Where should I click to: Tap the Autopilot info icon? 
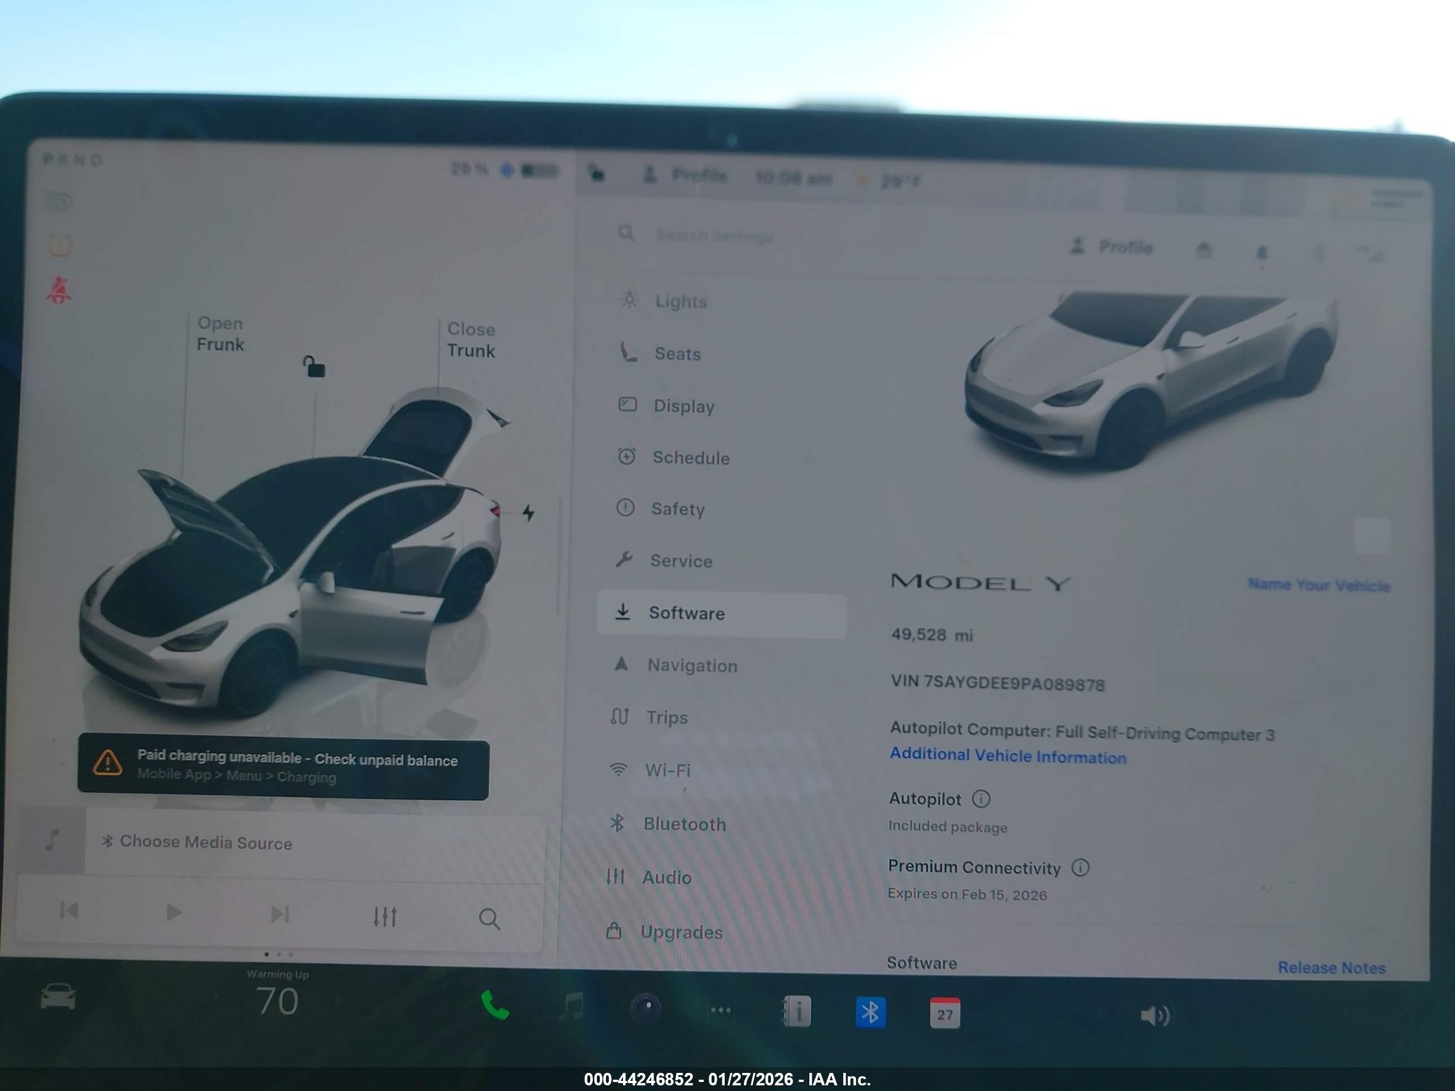[x=981, y=799]
